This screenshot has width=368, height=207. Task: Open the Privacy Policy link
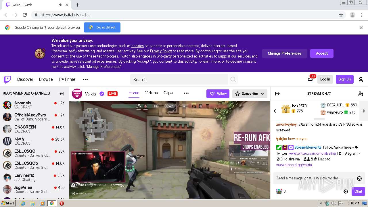click(161, 51)
